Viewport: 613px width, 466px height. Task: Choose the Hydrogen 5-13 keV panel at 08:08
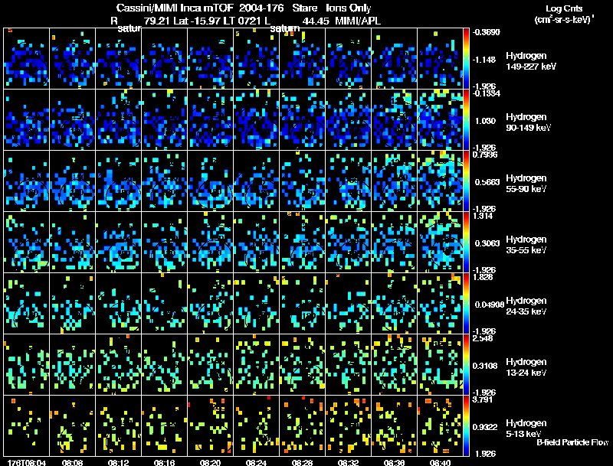pyautogui.click(x=72, y=425)
